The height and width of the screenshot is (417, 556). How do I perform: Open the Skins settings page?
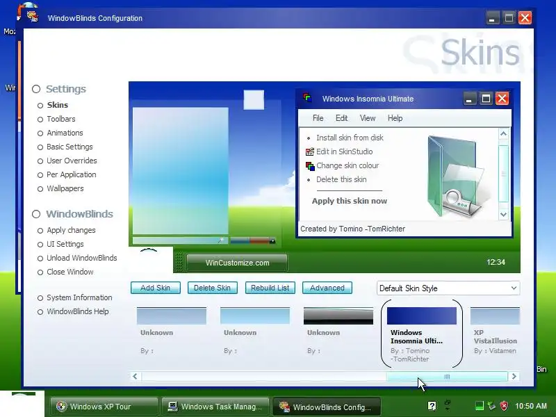tap(57, 105)
